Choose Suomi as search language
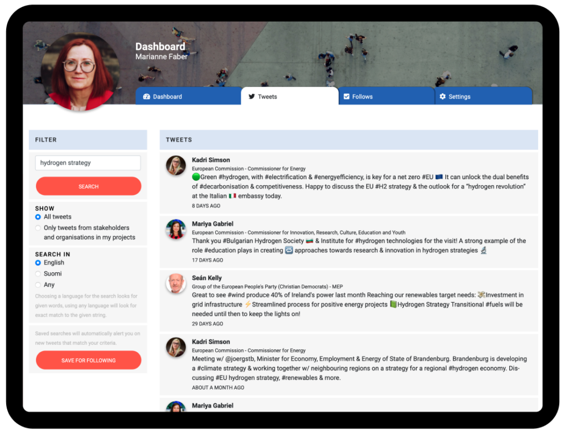The image size is (568, 438). tap(38, 274)
